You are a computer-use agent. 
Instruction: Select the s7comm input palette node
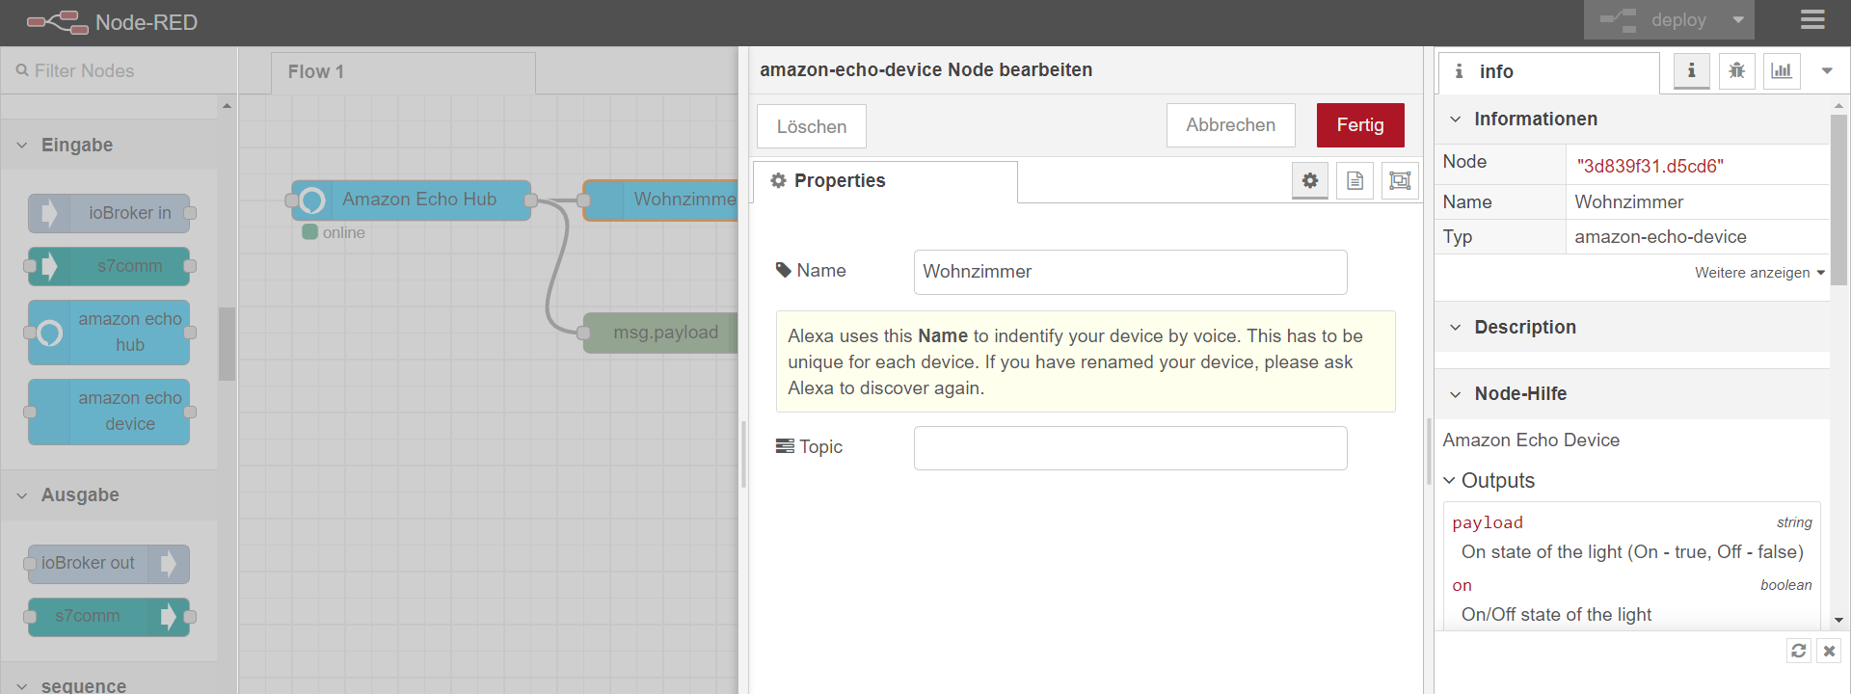109,266
